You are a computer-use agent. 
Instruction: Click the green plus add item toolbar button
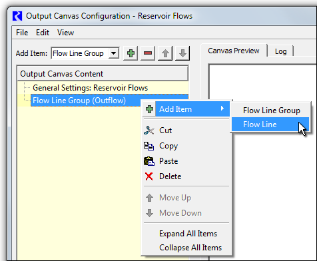131,53
